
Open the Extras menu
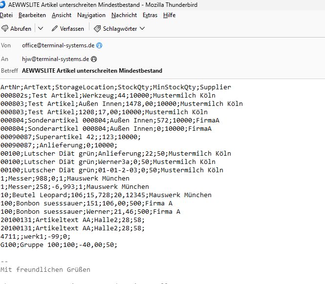pyautogui.click(x=150, y=15)
